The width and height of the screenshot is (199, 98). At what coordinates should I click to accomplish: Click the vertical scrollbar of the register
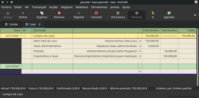click(x=197, y=57)
